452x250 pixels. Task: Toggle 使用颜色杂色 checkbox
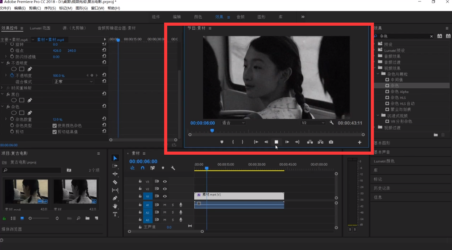coord(55,125)
